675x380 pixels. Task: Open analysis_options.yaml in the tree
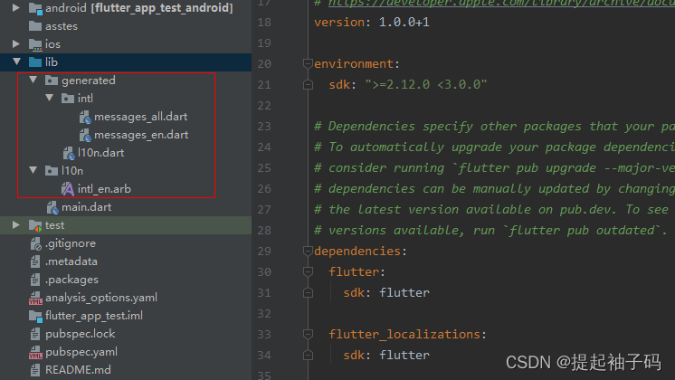[101, 298]
